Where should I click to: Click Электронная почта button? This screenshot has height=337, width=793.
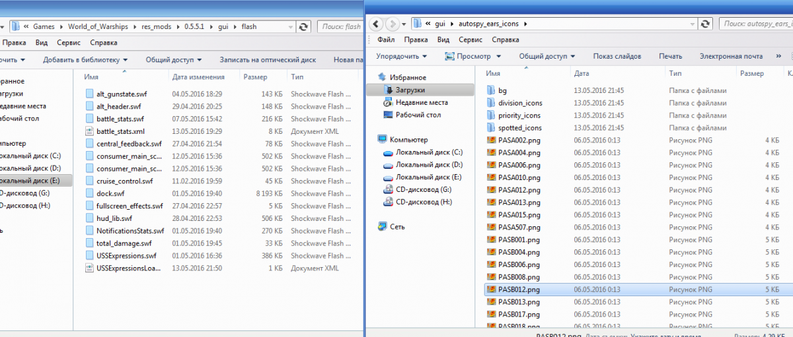point(731,57)
